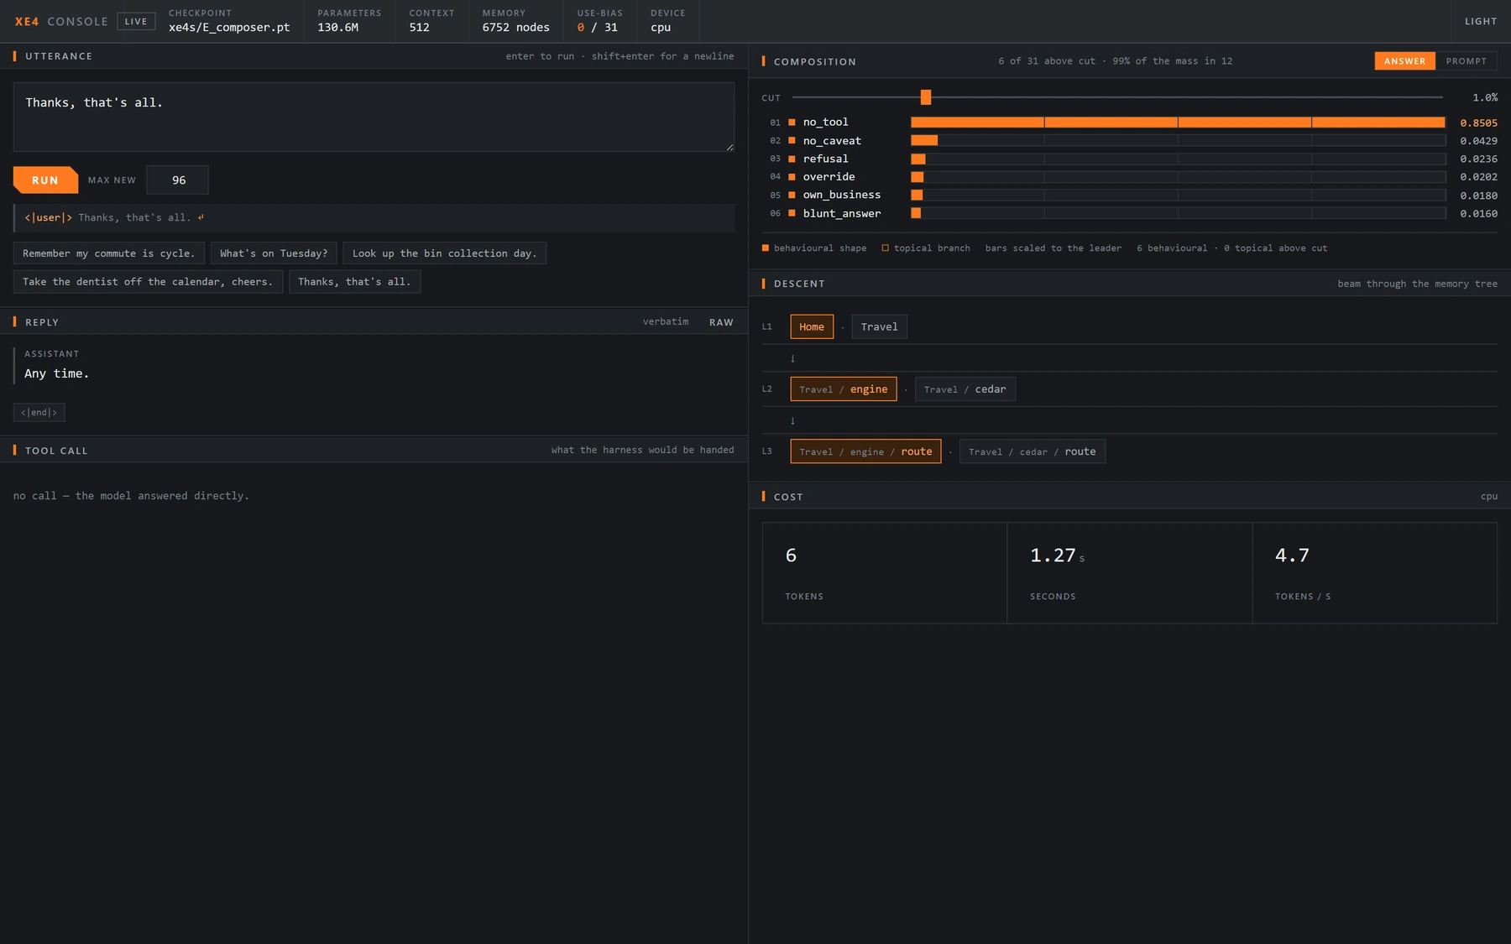Click the RUN button
Screen dimensions: 1511x944
click(45, 180)
